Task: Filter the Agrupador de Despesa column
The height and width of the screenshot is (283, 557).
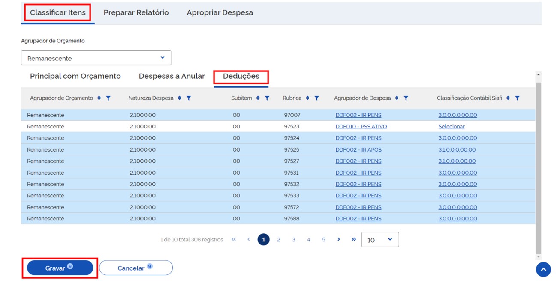Action: coord(406,98)
